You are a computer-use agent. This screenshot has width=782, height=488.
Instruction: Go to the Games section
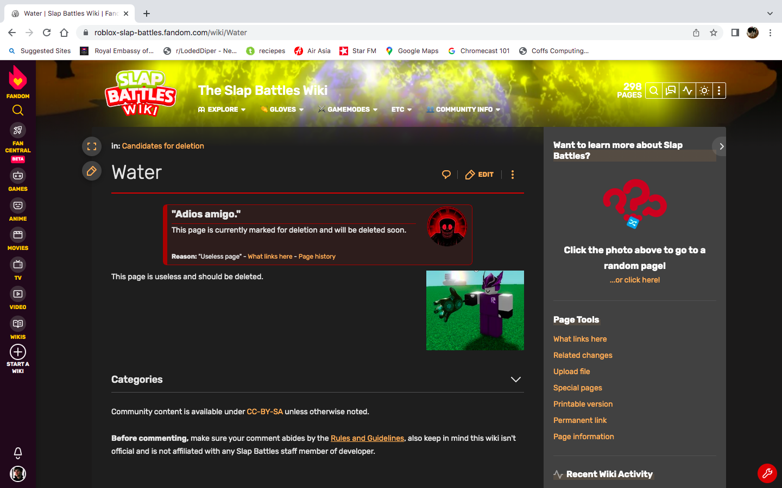tap(18, 181)
